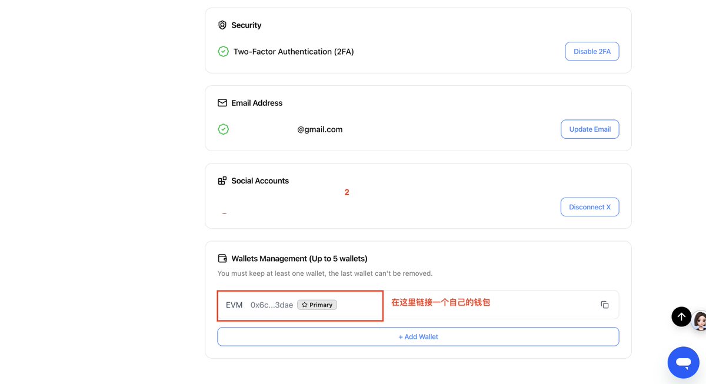The image size is (706, 384).
Task: Click the Email Address envelope icon
Action: click(x=222, y=103)
